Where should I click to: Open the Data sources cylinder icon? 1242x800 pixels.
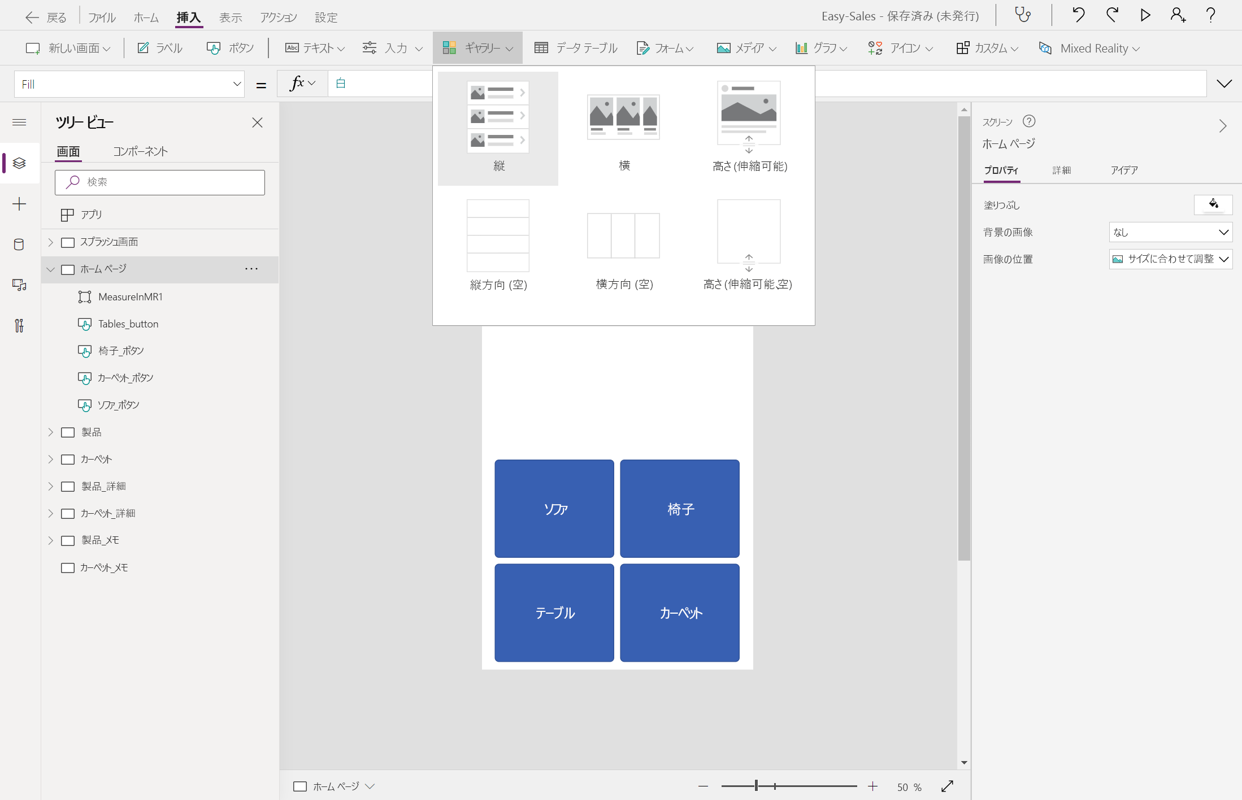[19, 244]
